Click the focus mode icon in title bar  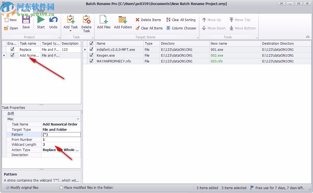pyautogui.click(x=281, y=4)
